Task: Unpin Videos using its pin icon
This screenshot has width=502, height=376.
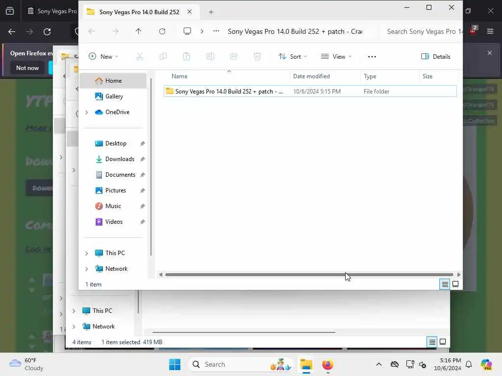Action: click(x=143, y=222)
